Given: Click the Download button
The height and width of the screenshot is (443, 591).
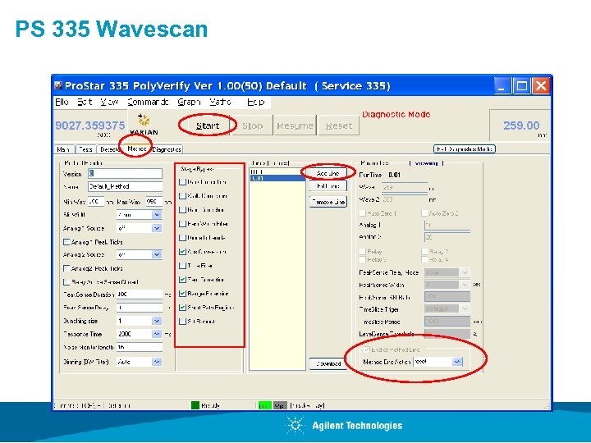Looking at the screenshot, I should coord(328,363).
